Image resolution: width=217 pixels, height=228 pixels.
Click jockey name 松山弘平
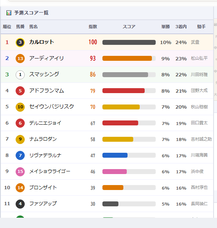tap(199, 58)
